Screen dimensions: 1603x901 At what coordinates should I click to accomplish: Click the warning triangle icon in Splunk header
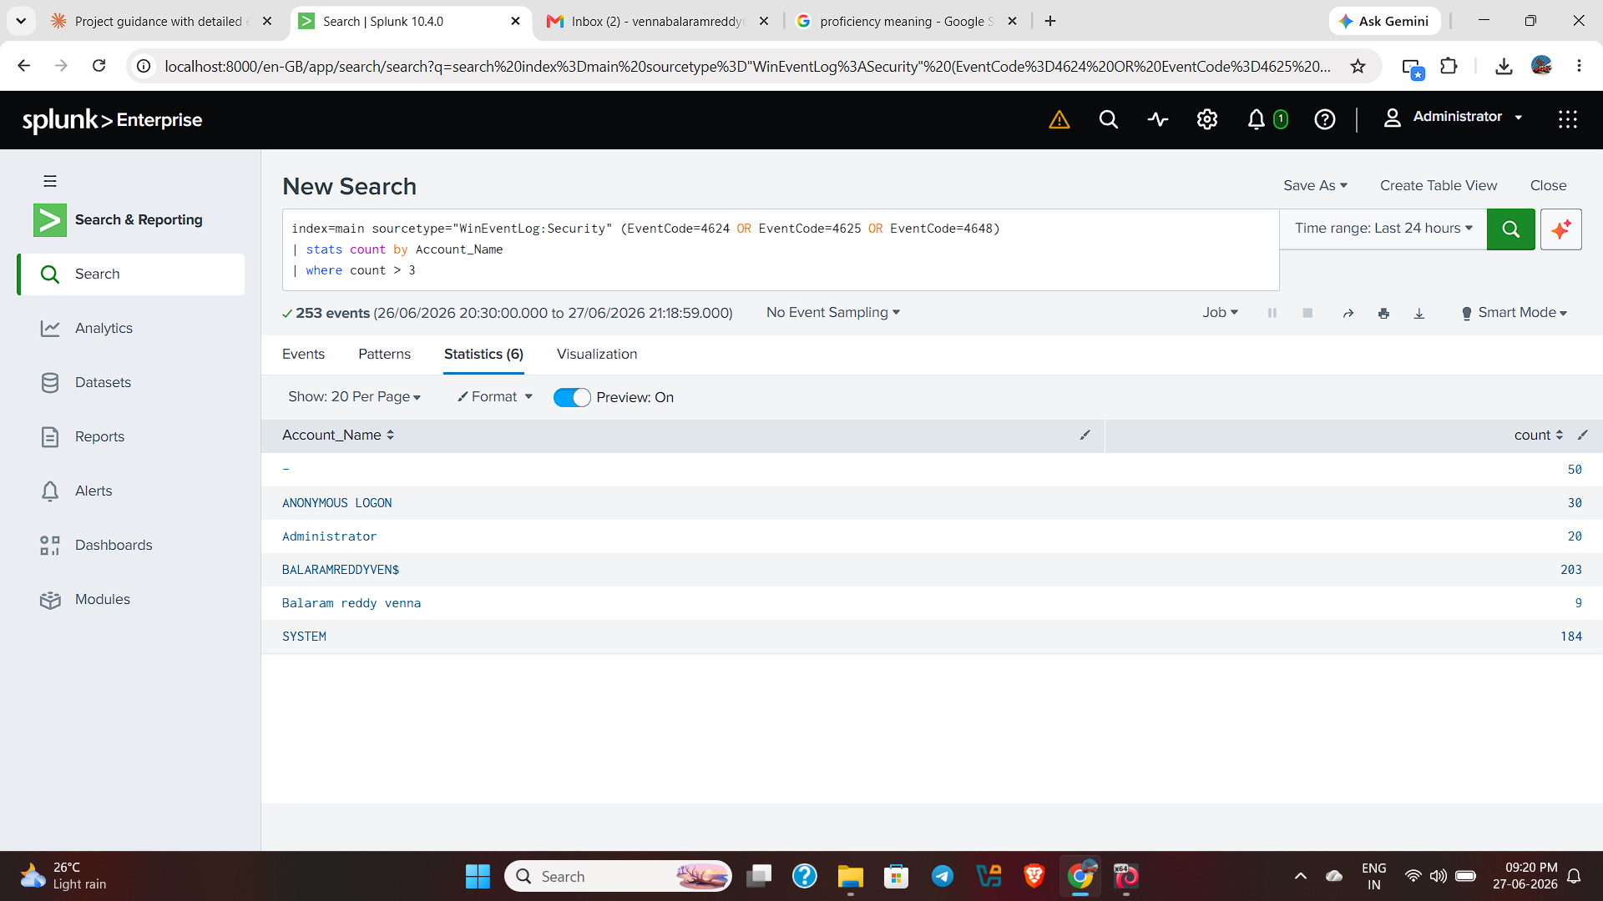1059,120
